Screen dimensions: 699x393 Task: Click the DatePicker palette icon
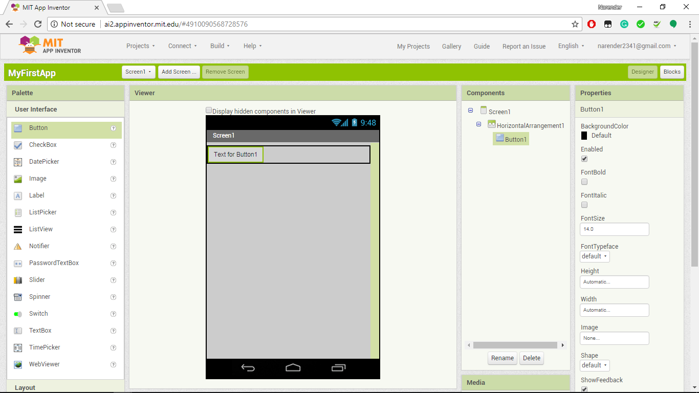click(18, 162)
